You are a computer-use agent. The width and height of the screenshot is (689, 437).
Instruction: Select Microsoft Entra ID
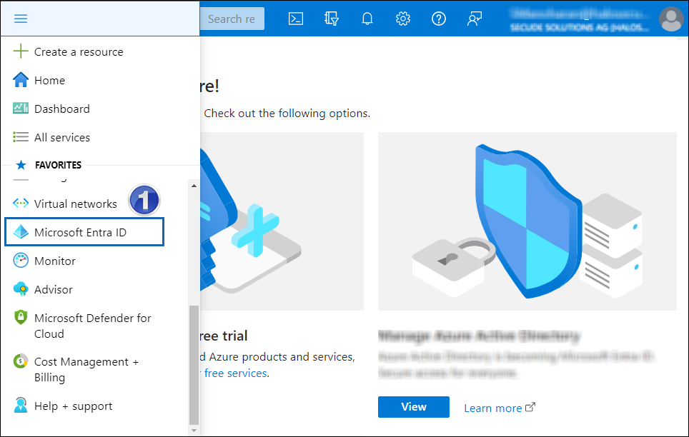80,233
